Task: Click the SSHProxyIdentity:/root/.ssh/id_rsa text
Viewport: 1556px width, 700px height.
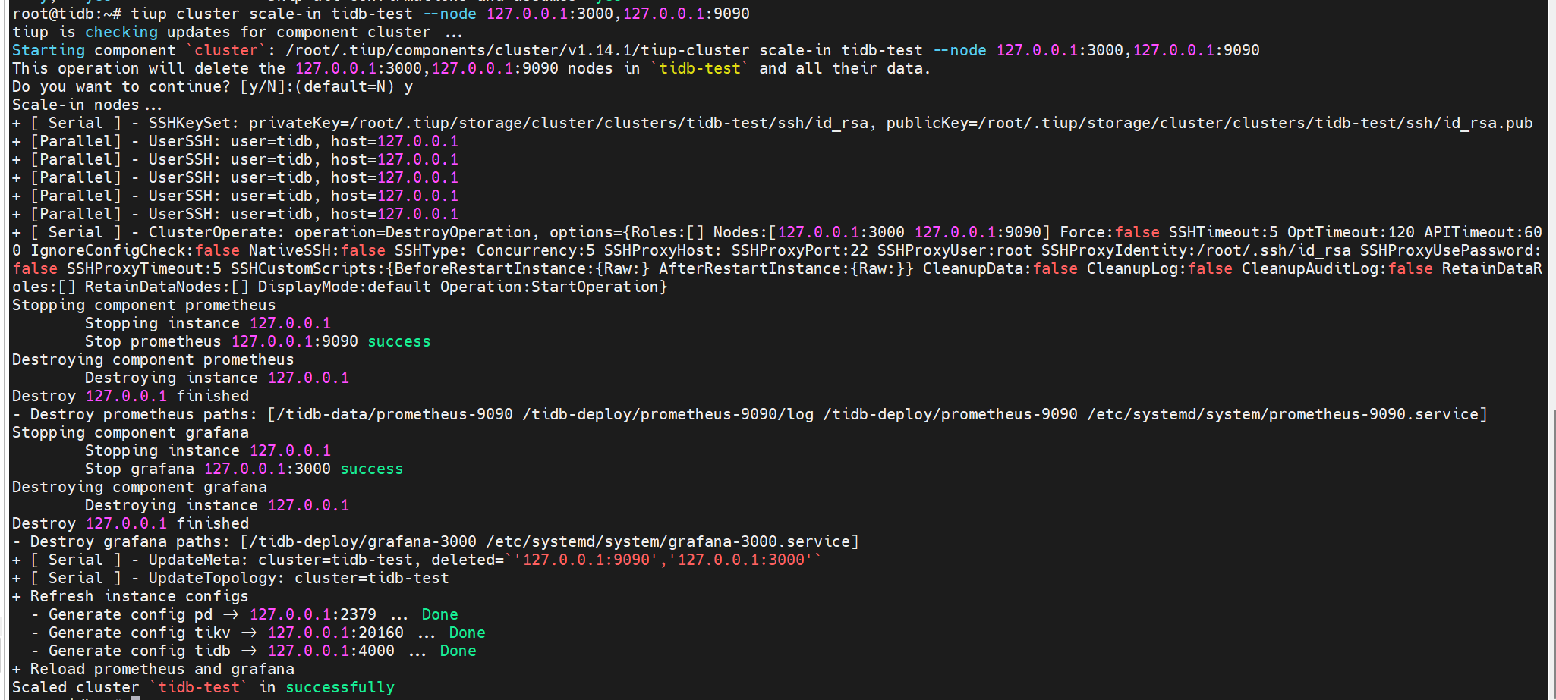Action: (x=1196, y=250)
